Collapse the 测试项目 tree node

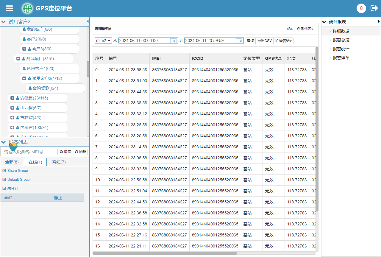pyautogui.click(x=18, y=59)
